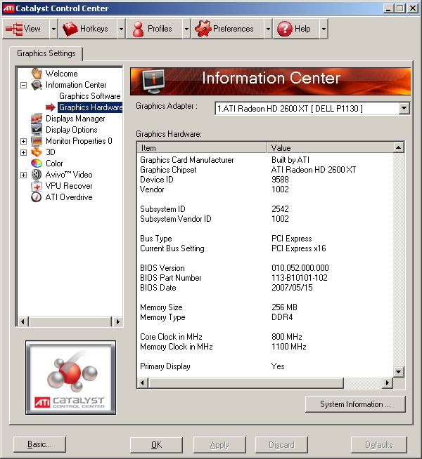Expand the Avivo Video tree node
Image resolution: width=422 pixels, height=459 pixels.
tap(24, 175)
